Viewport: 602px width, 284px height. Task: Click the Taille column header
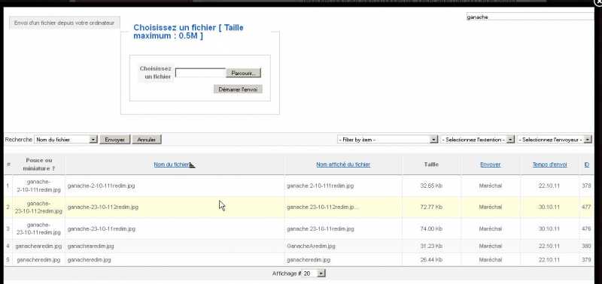point(431,165)
